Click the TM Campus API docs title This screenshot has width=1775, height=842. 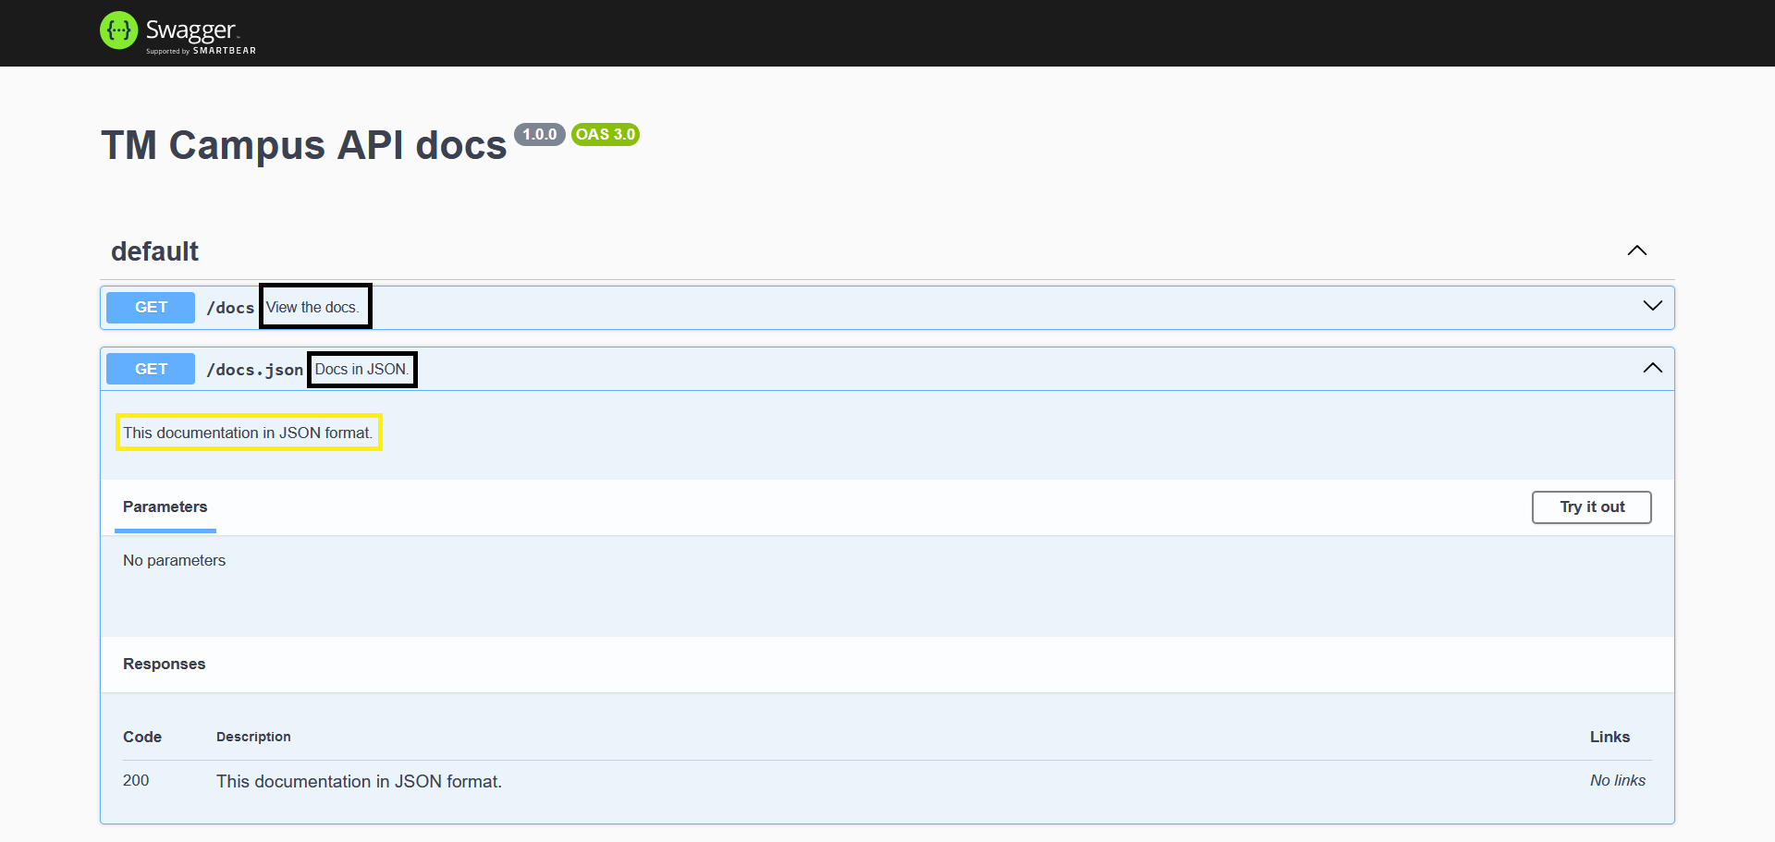[303, 145]
